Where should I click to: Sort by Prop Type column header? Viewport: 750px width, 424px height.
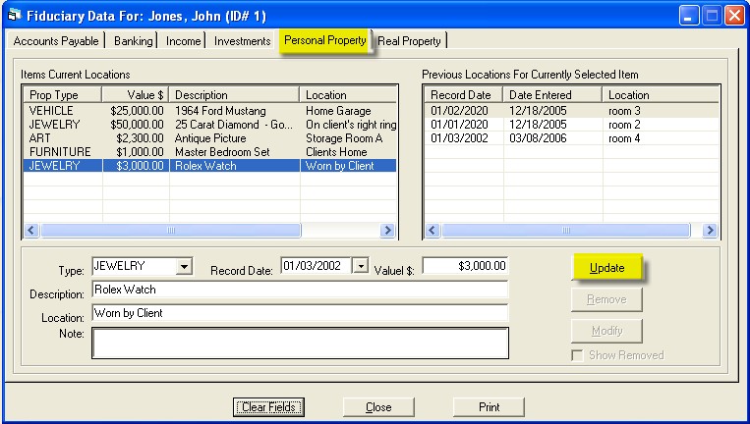click(63, 94)
